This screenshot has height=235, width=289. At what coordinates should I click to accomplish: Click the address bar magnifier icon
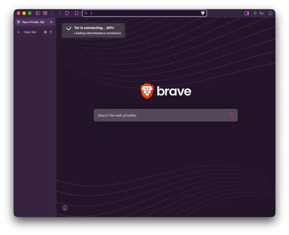tap(86, 13)
